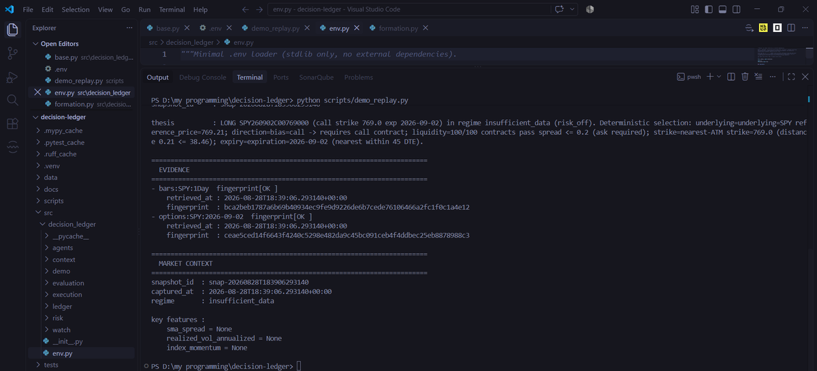Image resolution: width=817 pixels, height=371 pixels.
Task: Close the demo_replay.py editor tab
Action: [306, 28]
